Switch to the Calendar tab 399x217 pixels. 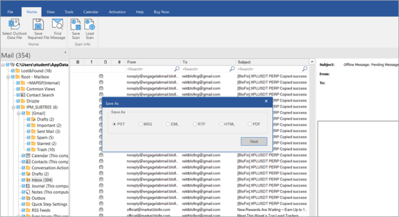(90, 12)
